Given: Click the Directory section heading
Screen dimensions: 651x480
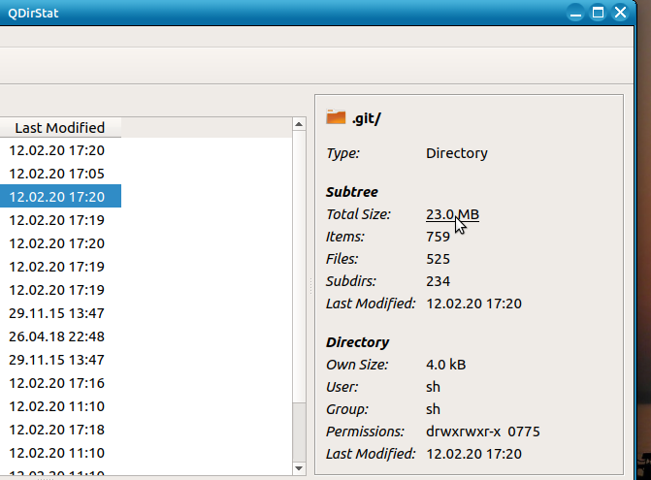Looking at the screenshot, I should tap(357, 342).
